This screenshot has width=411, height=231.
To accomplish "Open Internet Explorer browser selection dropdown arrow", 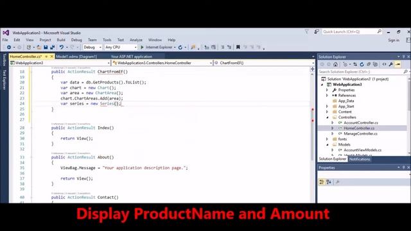I will click(175, 47).
